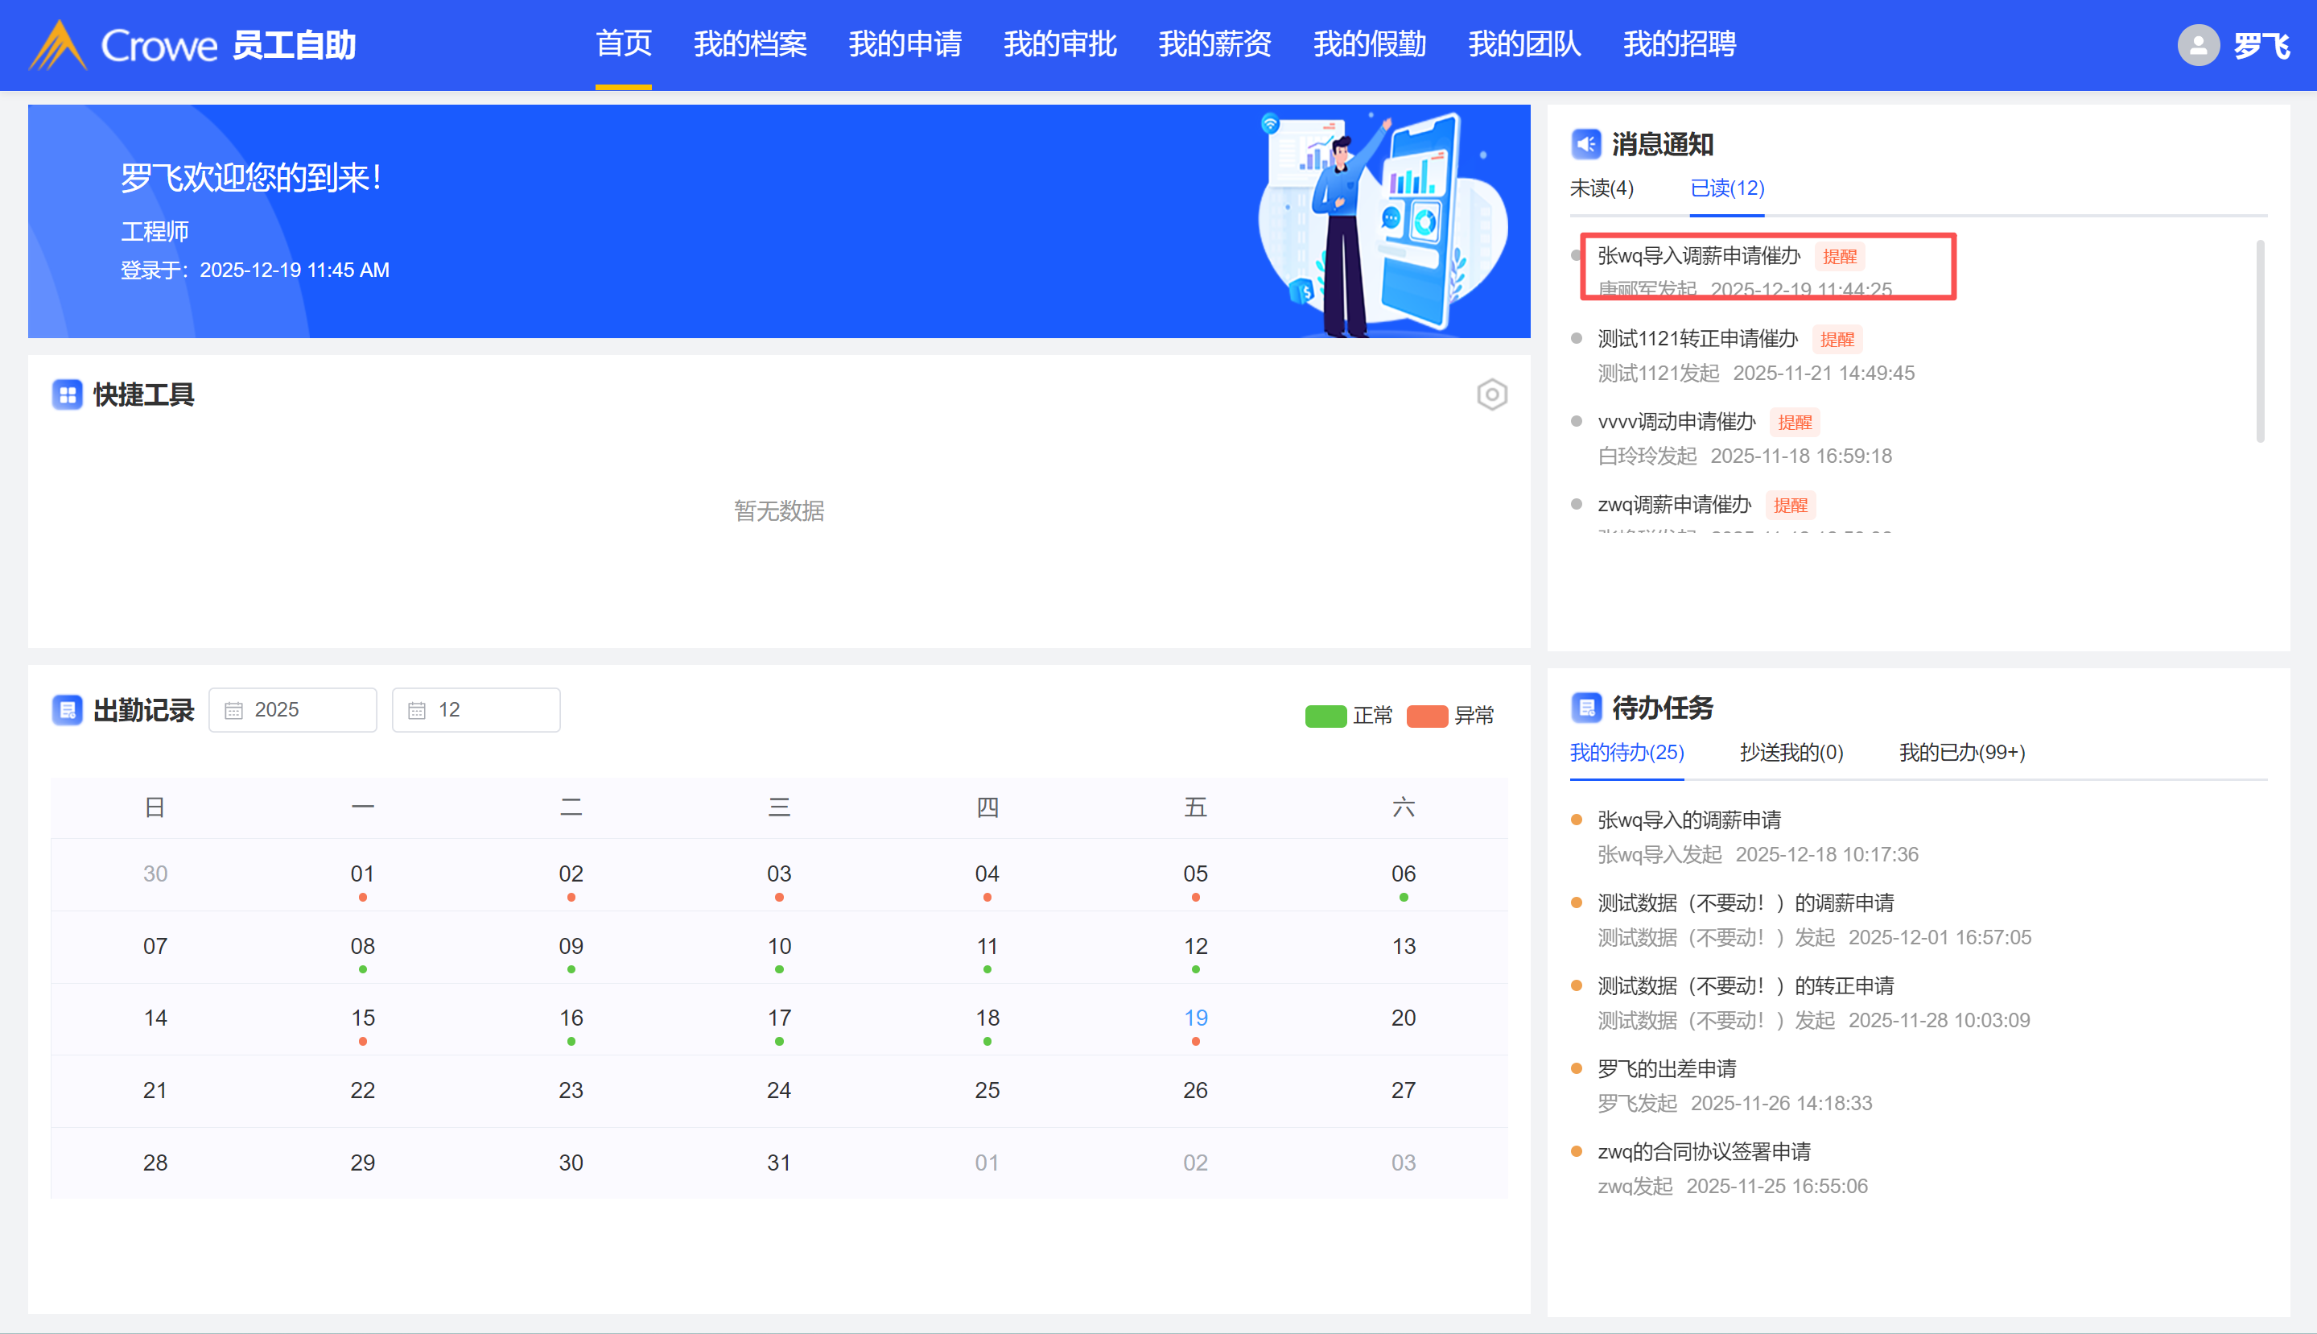This screenshot has height=1334, width=2317.
Task: Switch to 未读(4) messages tab
Action: [x=1601, y=188]
